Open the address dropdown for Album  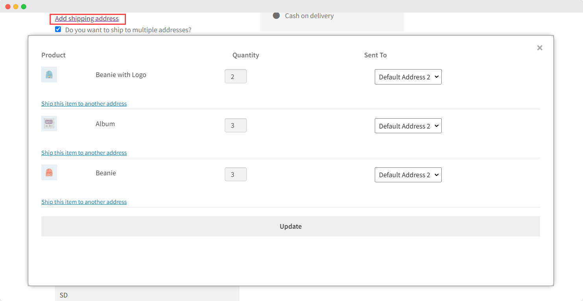coord(408,125)
